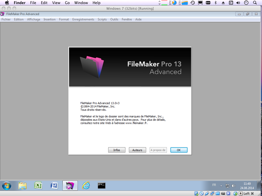Select FileMaker Pro taskbar icon
This screenshot has height=196, width=262.
(70, 186)
